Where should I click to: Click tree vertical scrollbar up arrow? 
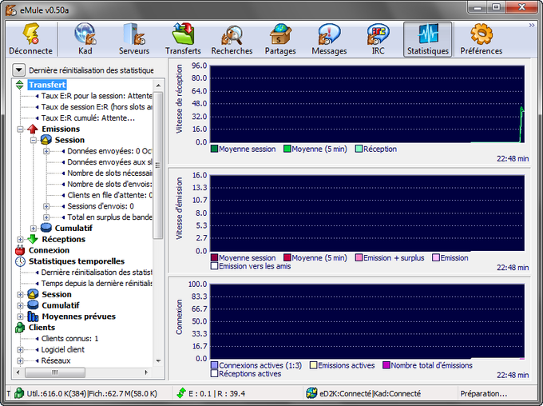pos(158,86)
